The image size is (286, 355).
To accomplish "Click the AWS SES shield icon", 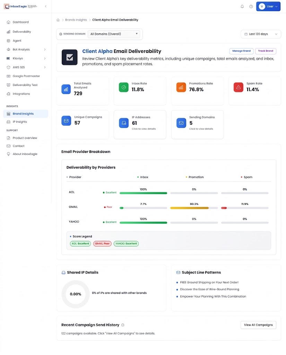I will (8, 67).
